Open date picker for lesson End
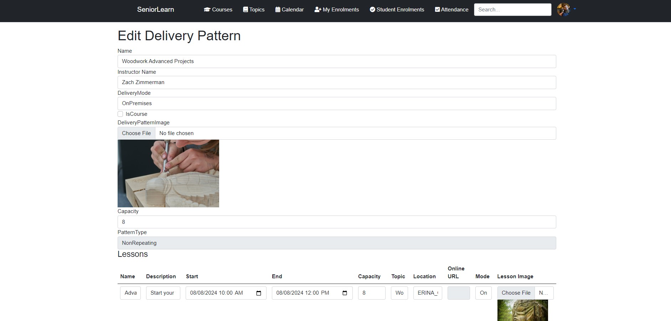The width and height of the screenshot is (671, 321). click(345, 293)
